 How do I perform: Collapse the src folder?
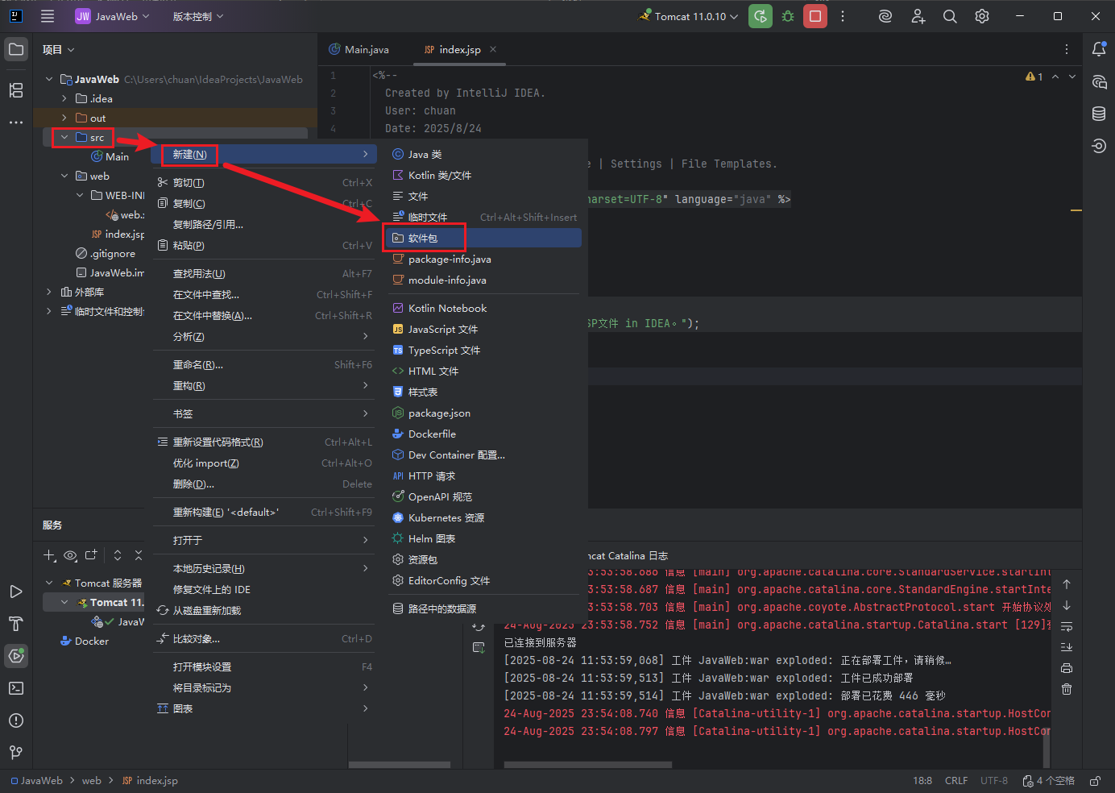pyautogui.click(x=64, y=137)
